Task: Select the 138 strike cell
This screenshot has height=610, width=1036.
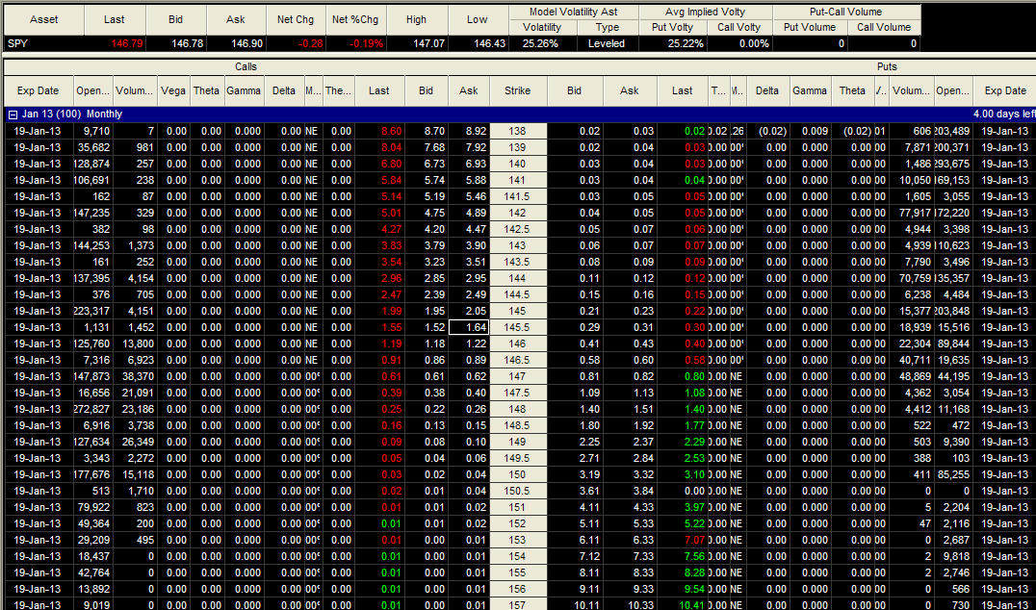Action: point(518,132)
